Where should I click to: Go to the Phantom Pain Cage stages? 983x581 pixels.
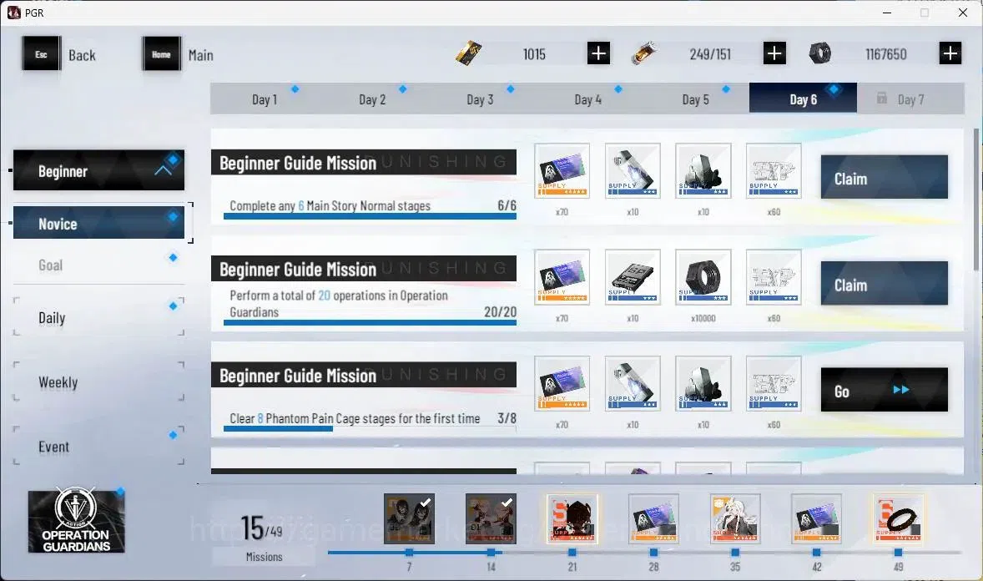pos(884,390)
